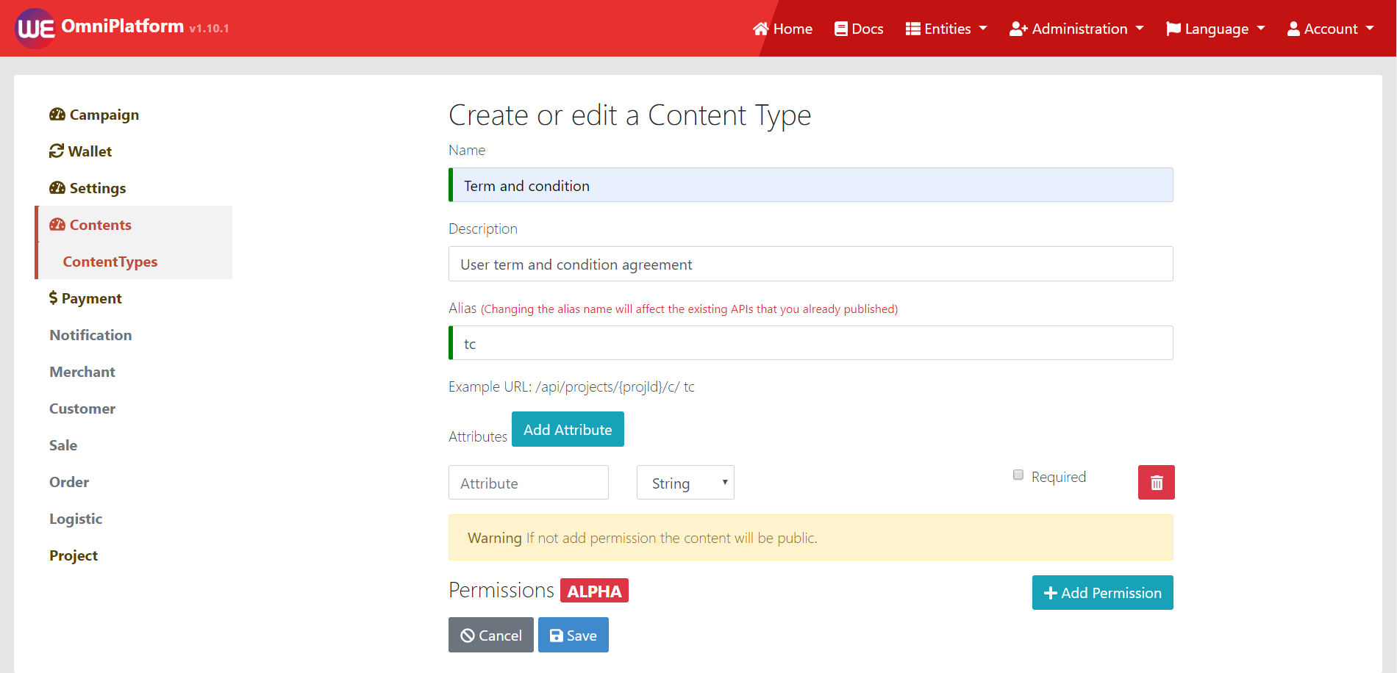Toggle the Required checkbox for attribute
Viewport: 1397px width, 673px height.
[1018, 475]
